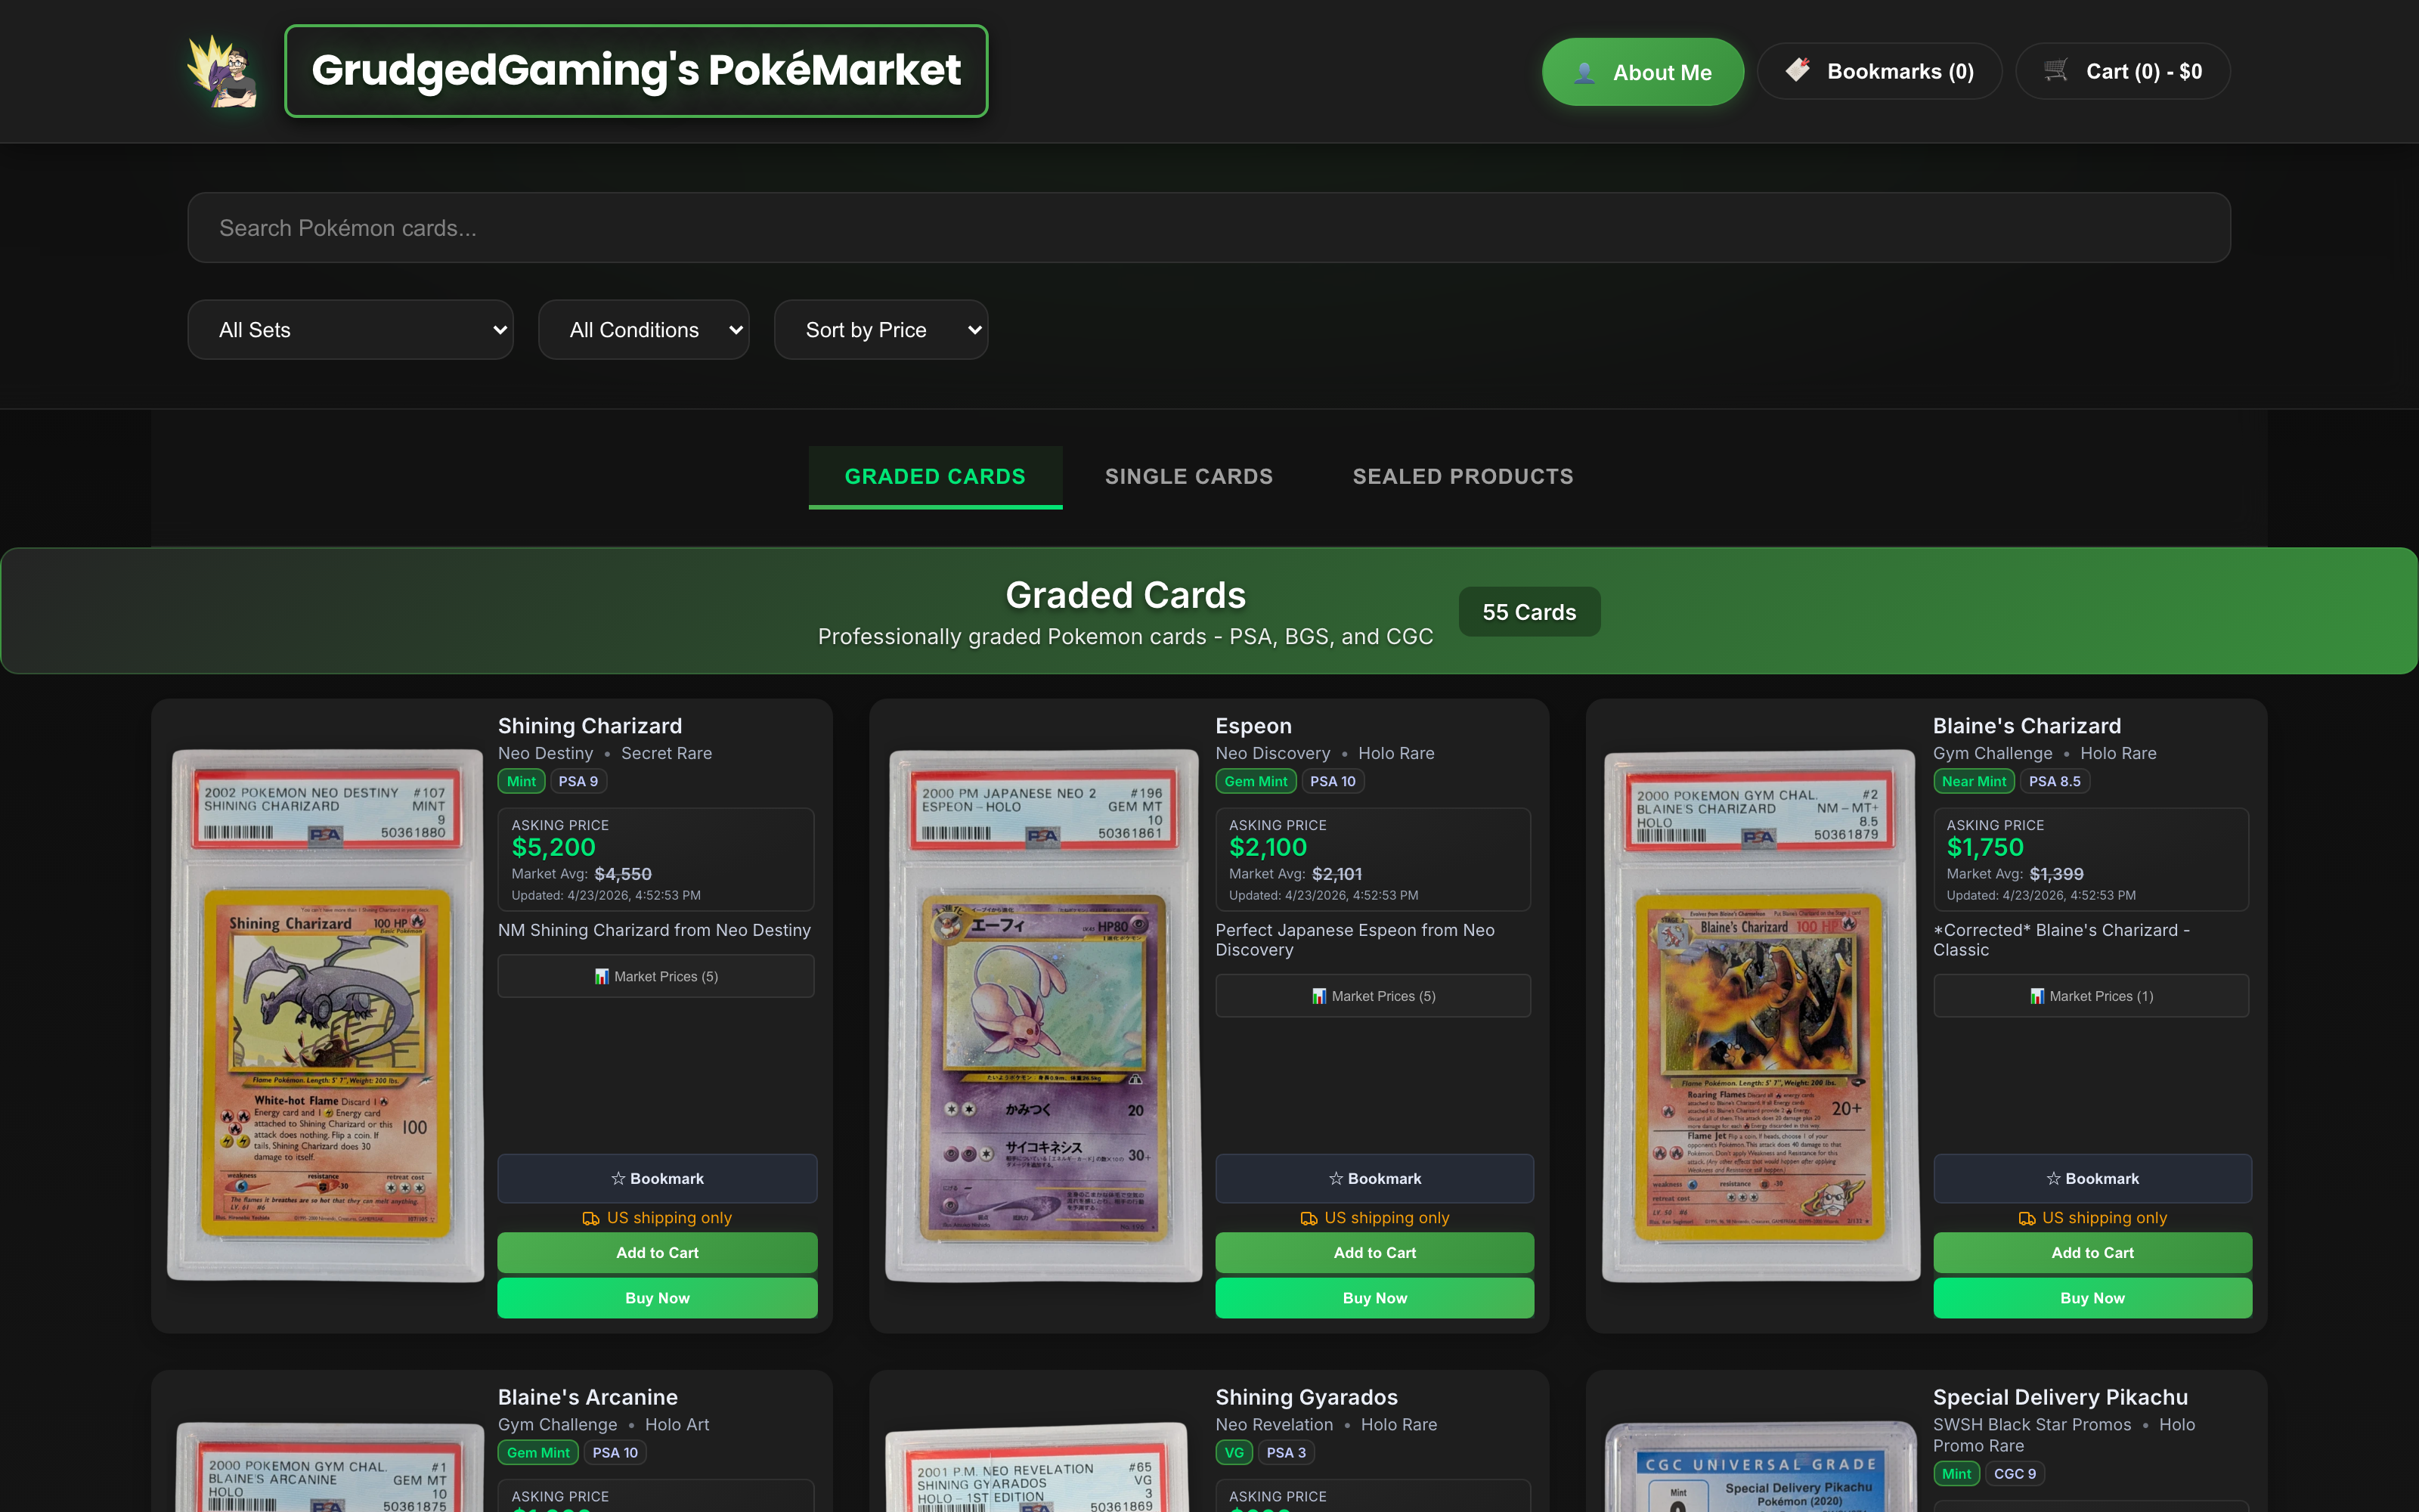Click the Shining Gyarados card title
This screenshot has height=1512, width=2419.
click(x=1306, y=1397)
